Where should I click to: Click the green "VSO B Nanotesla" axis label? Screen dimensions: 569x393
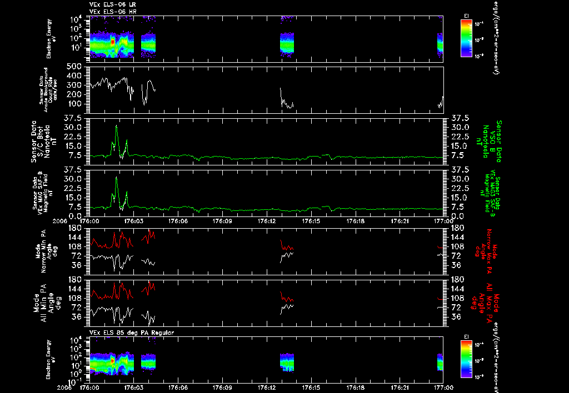(x=489, y=142)
